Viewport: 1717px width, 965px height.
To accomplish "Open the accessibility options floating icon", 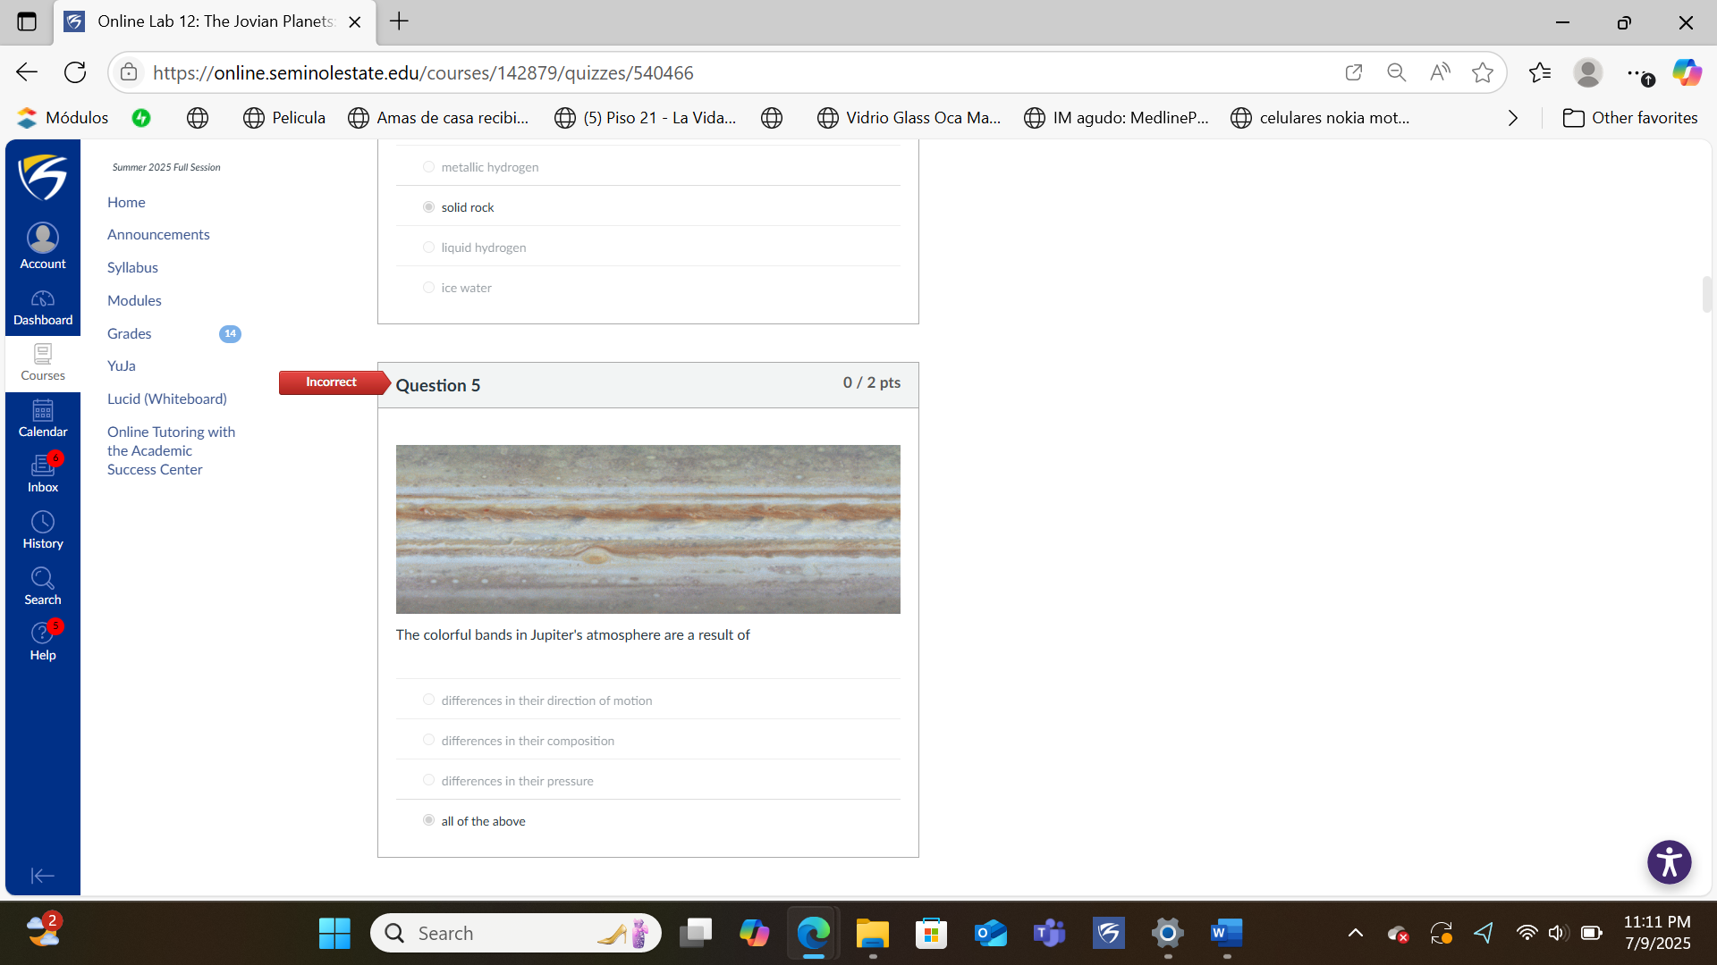I will pos(1669,862).
